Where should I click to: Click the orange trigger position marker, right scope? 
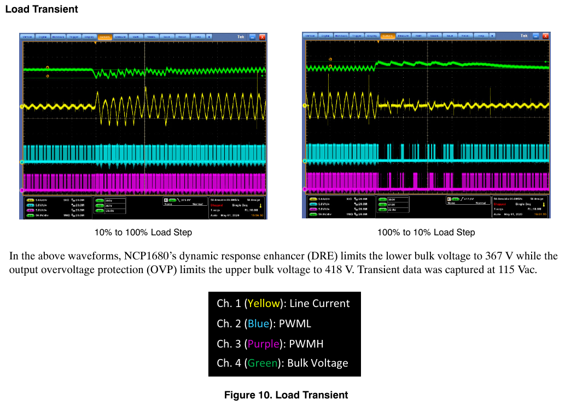[378, 42]
